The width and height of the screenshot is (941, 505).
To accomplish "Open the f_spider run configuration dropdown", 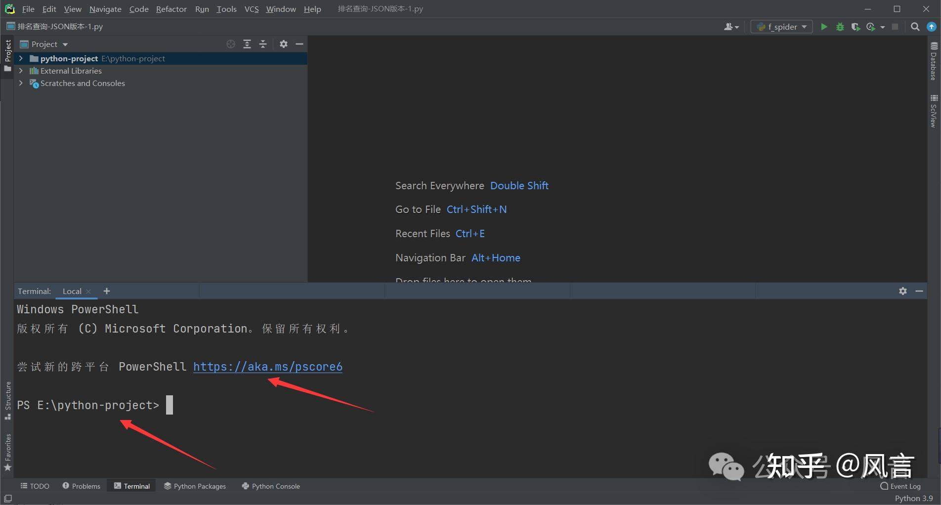I will click(x=781, y=27).
